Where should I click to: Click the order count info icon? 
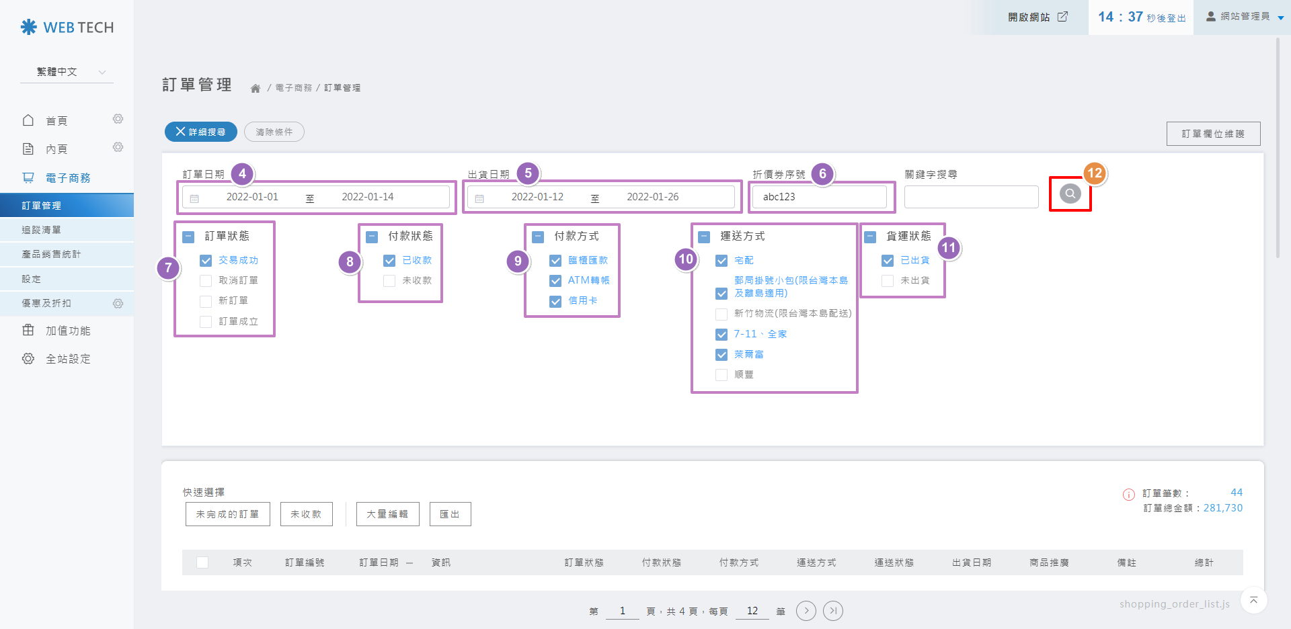pos(1128,495)
